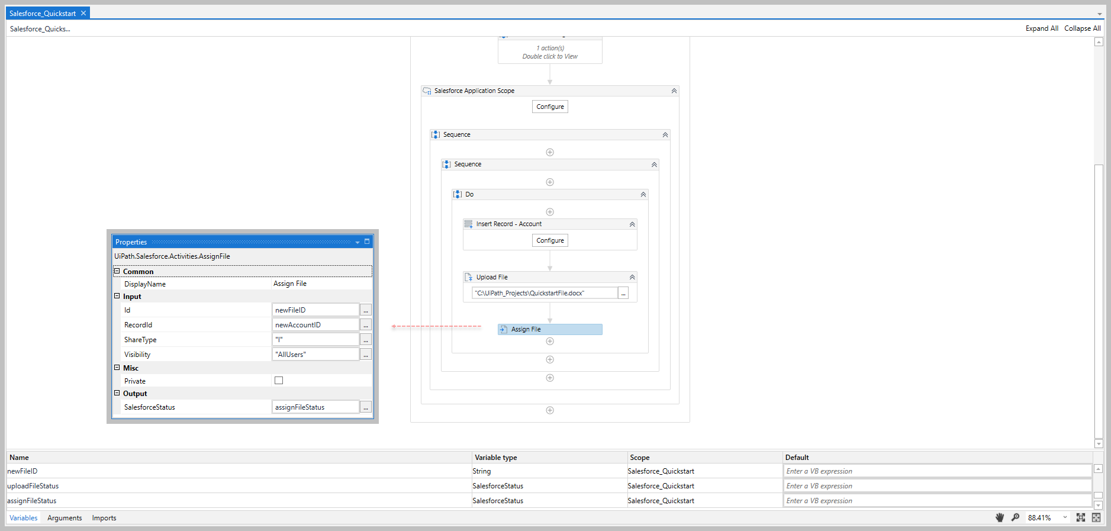The image size is (1111, 531).
Task: Click the designer scrollbar up arrow
Action: pyautogui.click(x=1099, y=42)
